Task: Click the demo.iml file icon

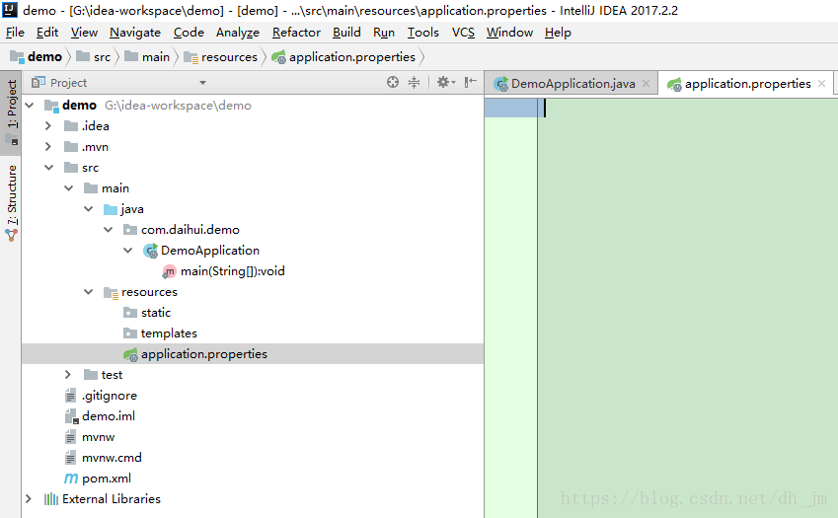Action: pos(71,416)
